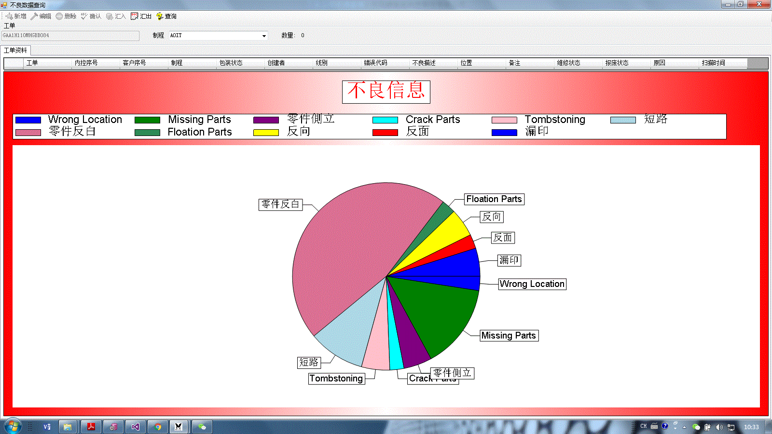This screenshot has width=772, height=434.
Task: Click the 汇出 (export) document button
Action: tap(141, 16)
